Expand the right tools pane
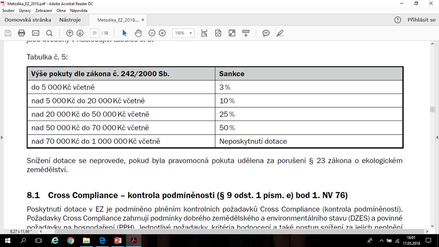Screen dimensions: 439x247 coord(437,138)
